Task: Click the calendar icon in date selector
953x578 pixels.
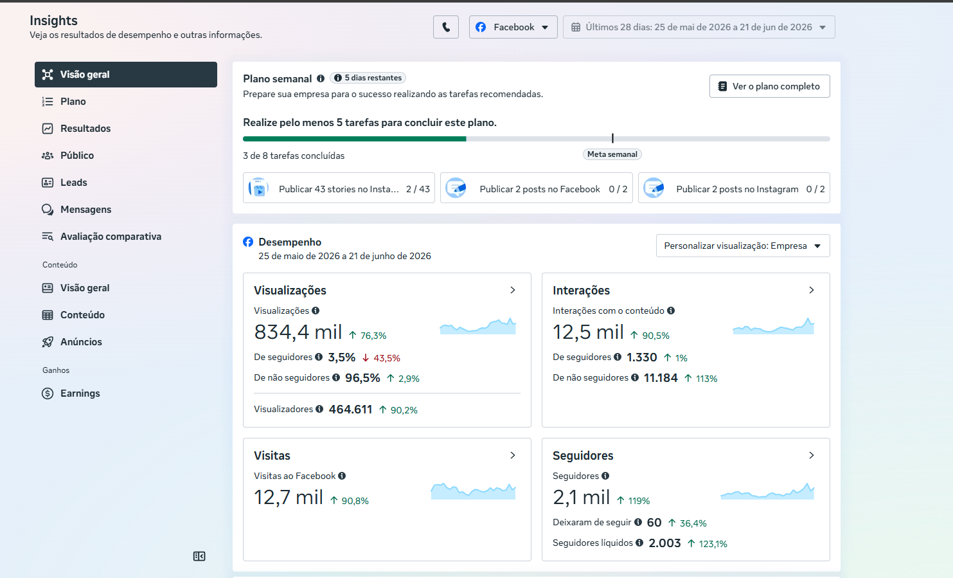Action: 576,27
